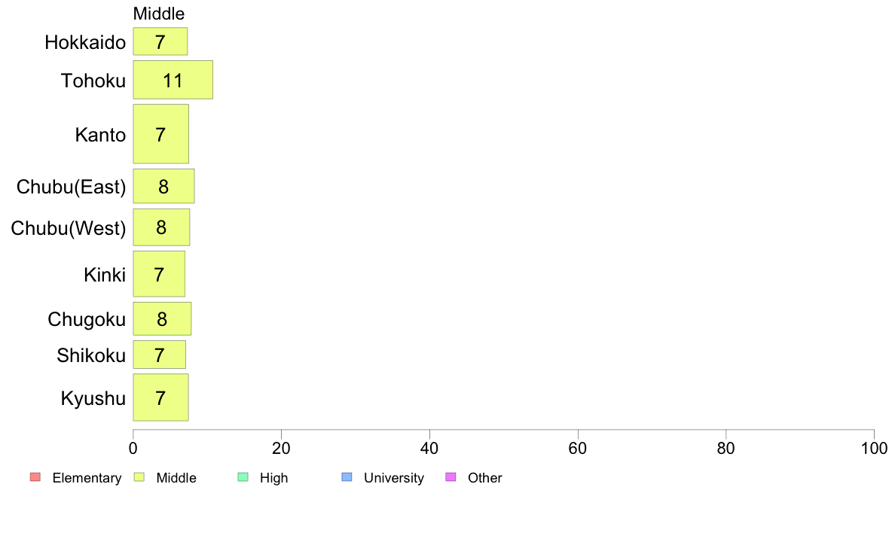Click the magenta Other legend swatch
The image size is (895, 554).
[x=451, y=477]
